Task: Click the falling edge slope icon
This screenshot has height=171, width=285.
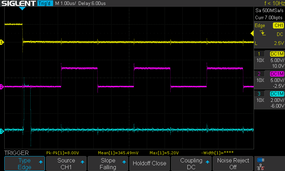Action: point(263,33)
